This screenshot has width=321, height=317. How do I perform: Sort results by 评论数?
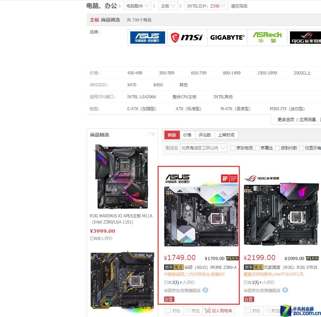[205, 135]
